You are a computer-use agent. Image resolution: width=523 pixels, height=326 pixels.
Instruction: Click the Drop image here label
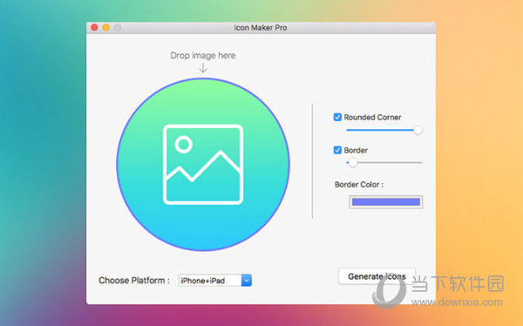click(x=203, y=56)
